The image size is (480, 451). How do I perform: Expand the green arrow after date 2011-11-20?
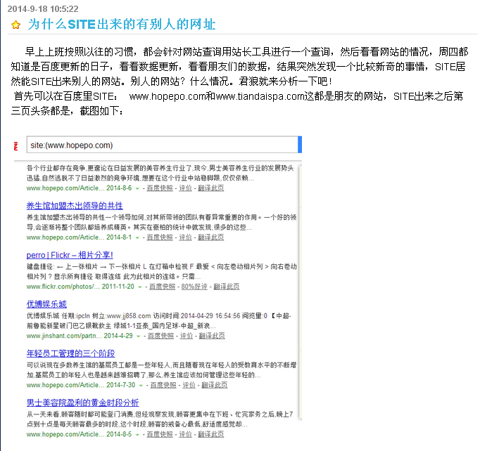pos(140,287)
